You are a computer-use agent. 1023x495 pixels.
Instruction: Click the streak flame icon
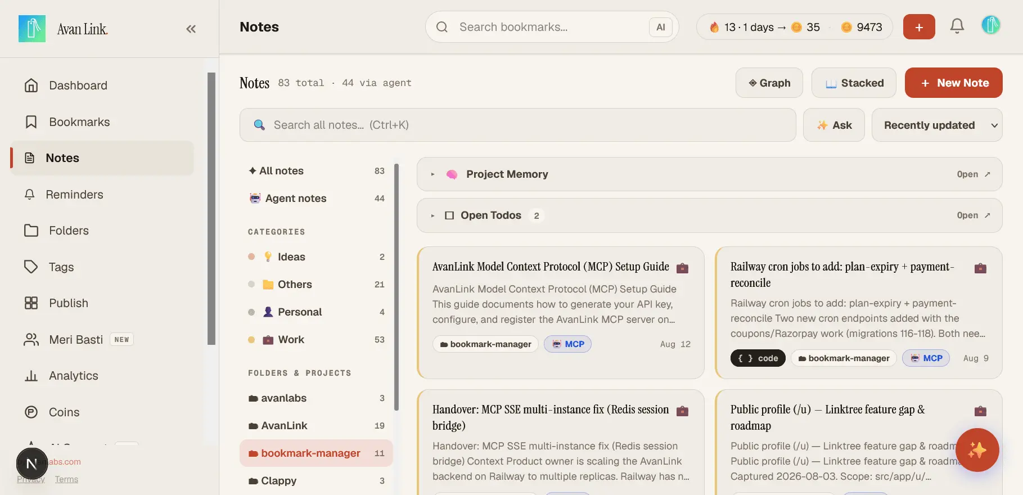[x=714, y=27]
